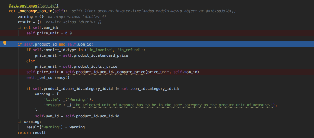Viewport: 314px width, 138px height.
Task: Click the 'warning = {}' assignment text
Action: tap(30, 16)
